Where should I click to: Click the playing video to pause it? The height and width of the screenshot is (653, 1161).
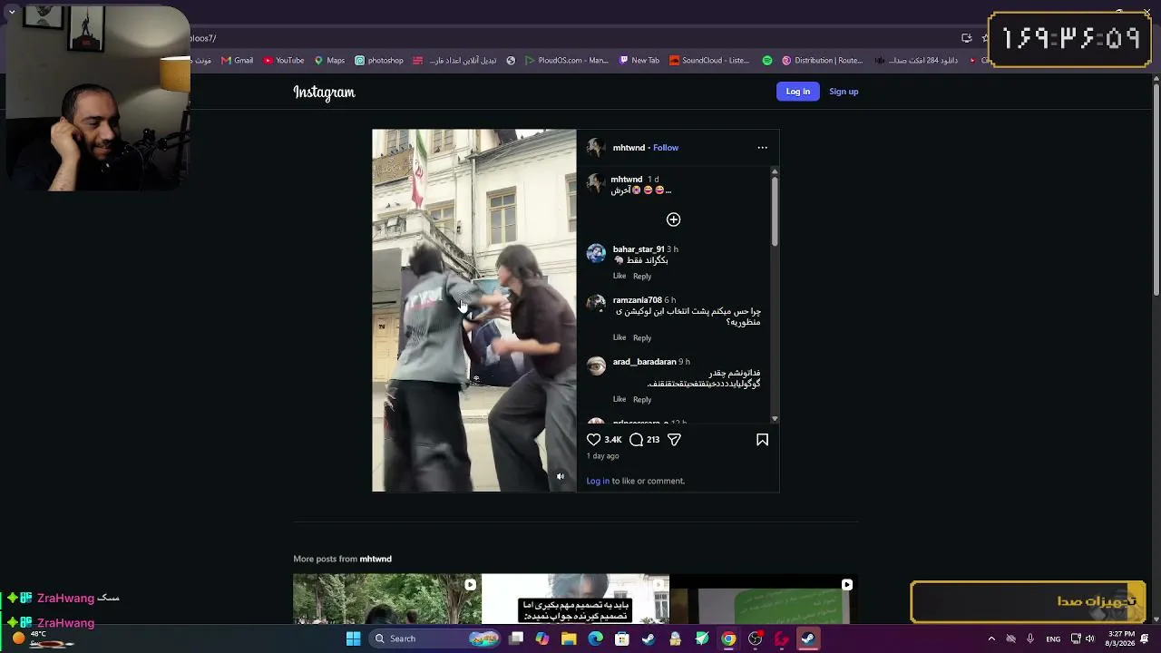[x=474, y=310]
